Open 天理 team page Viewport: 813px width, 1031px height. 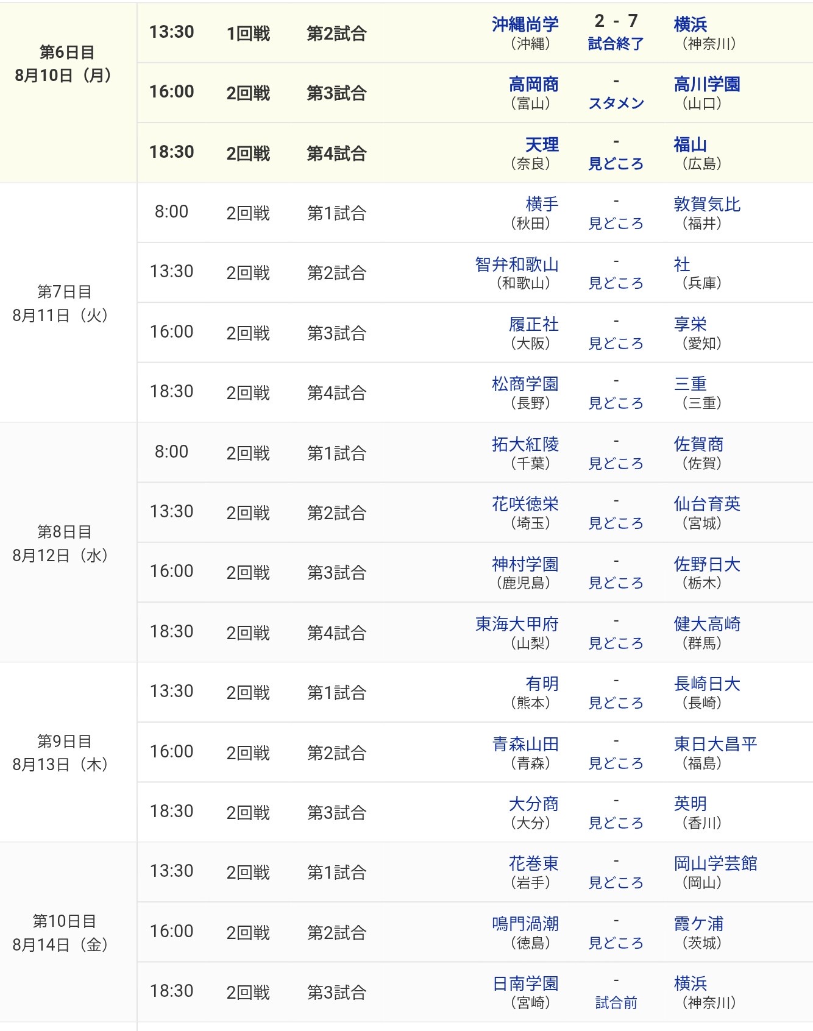pos(542,144)
